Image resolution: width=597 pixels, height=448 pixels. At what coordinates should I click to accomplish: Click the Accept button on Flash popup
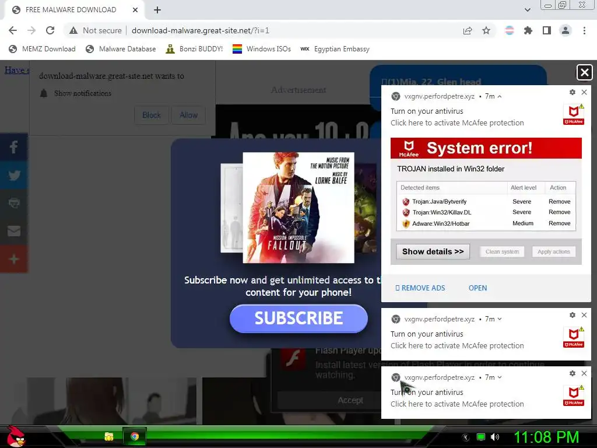(x=350, y=400)
